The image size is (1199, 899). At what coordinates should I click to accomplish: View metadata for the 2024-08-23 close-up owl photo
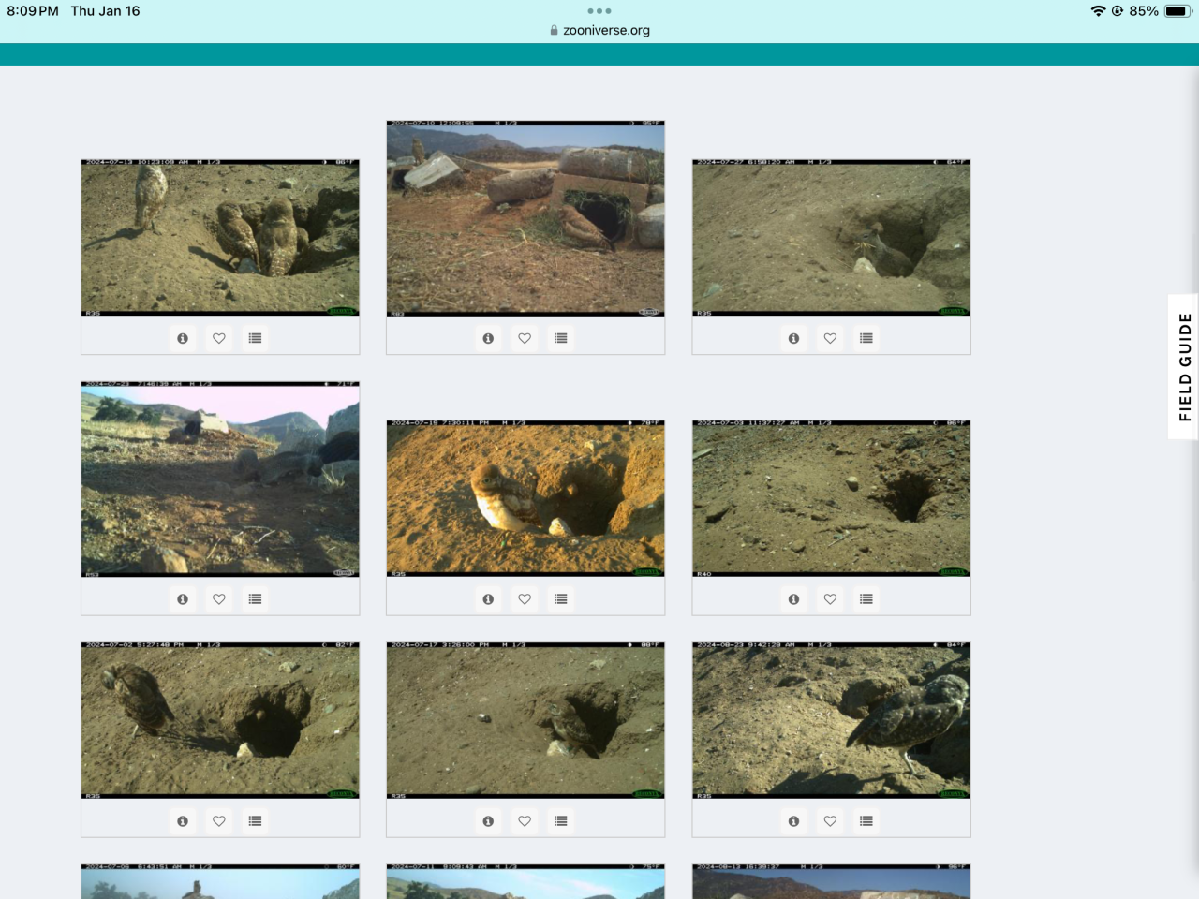tap(793, 820)
